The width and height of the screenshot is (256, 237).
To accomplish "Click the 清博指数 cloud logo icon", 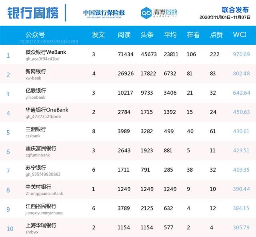I will pos(147,12).
